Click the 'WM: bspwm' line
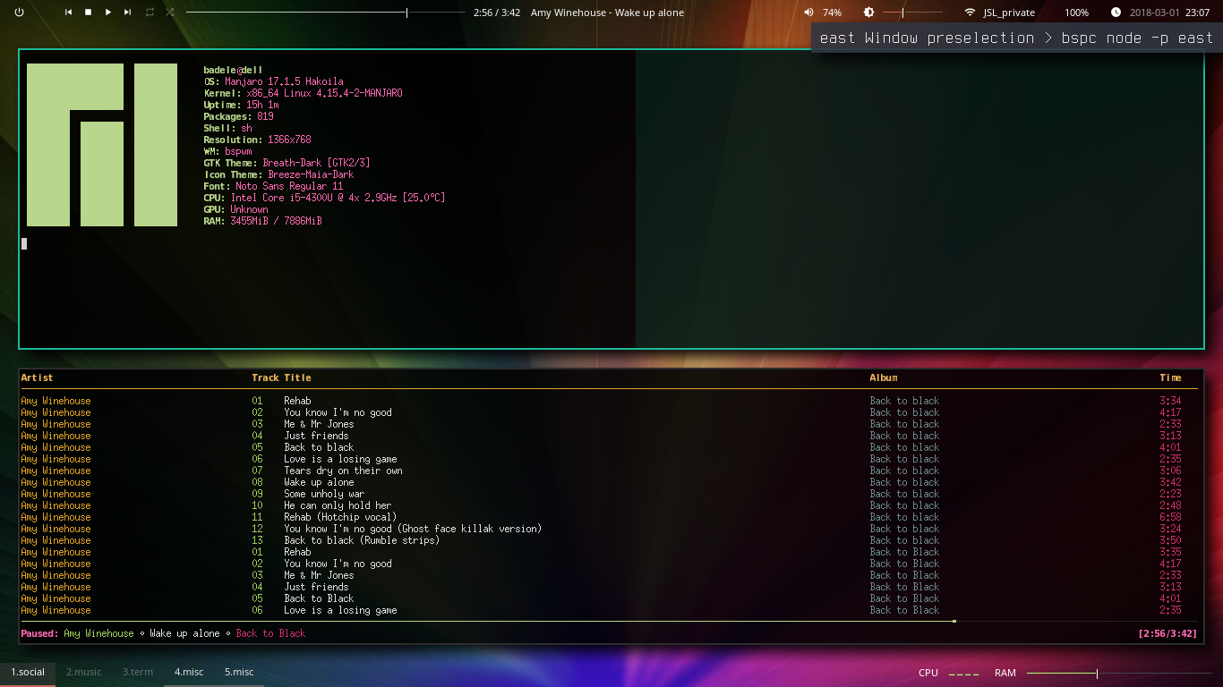This screenshot has width=1223, height=687. pos(227,151)
